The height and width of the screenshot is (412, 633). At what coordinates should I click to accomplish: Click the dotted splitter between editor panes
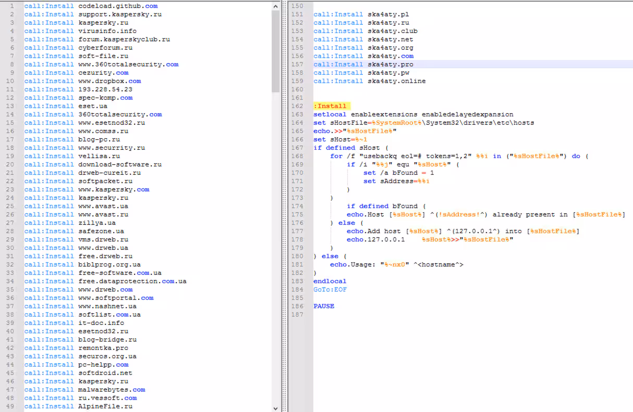click(x=284, y=209)
